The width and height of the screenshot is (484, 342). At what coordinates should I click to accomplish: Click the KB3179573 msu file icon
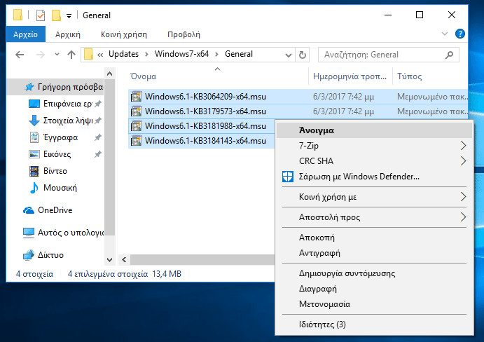tap(136, 111)
